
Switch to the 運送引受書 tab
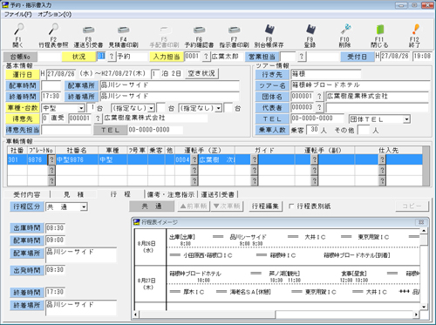217,194
